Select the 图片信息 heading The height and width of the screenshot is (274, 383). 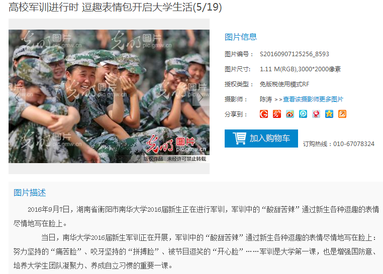241,37
